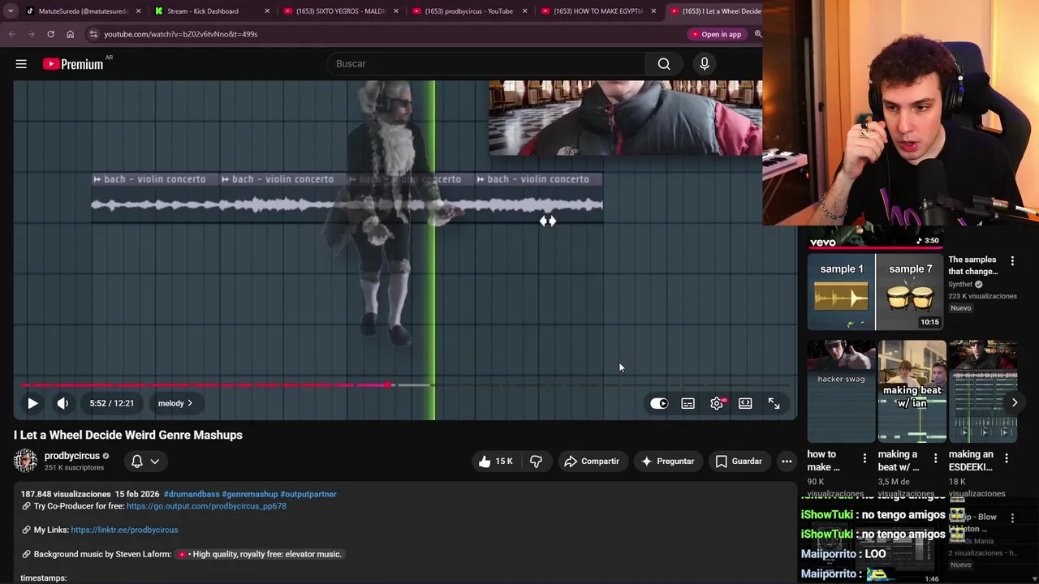Screen dimensions: 1039x584
Task: Go to YouTube Premium home logo
Action: point(73,64)
